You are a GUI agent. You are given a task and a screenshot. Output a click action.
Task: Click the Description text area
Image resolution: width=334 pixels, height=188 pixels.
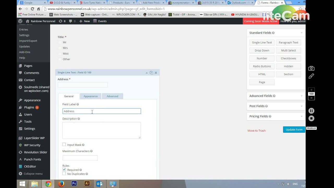click(102, 130)
